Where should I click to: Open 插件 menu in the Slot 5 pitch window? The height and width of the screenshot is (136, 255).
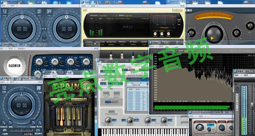(3, 6)
